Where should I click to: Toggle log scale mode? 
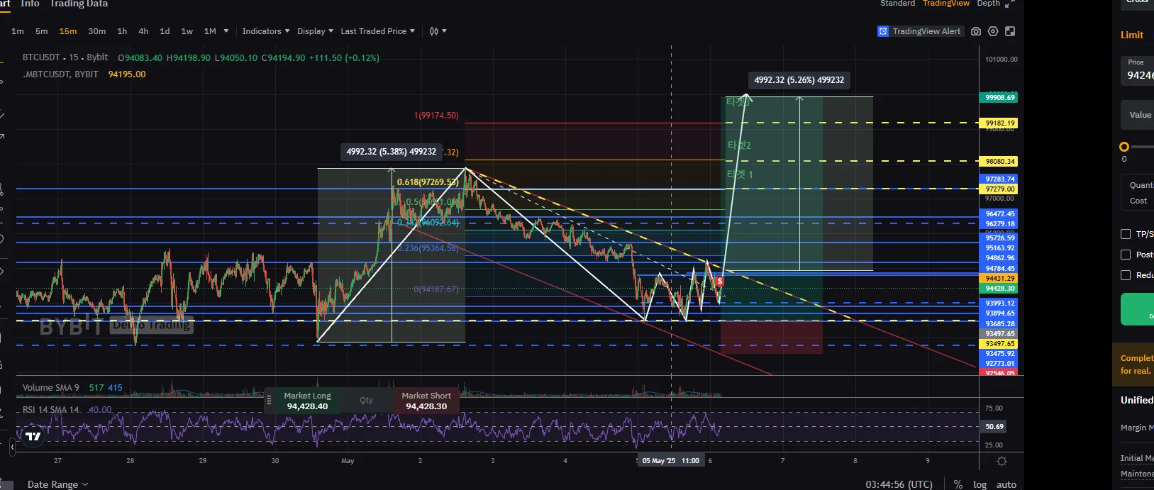pos(980,484)
